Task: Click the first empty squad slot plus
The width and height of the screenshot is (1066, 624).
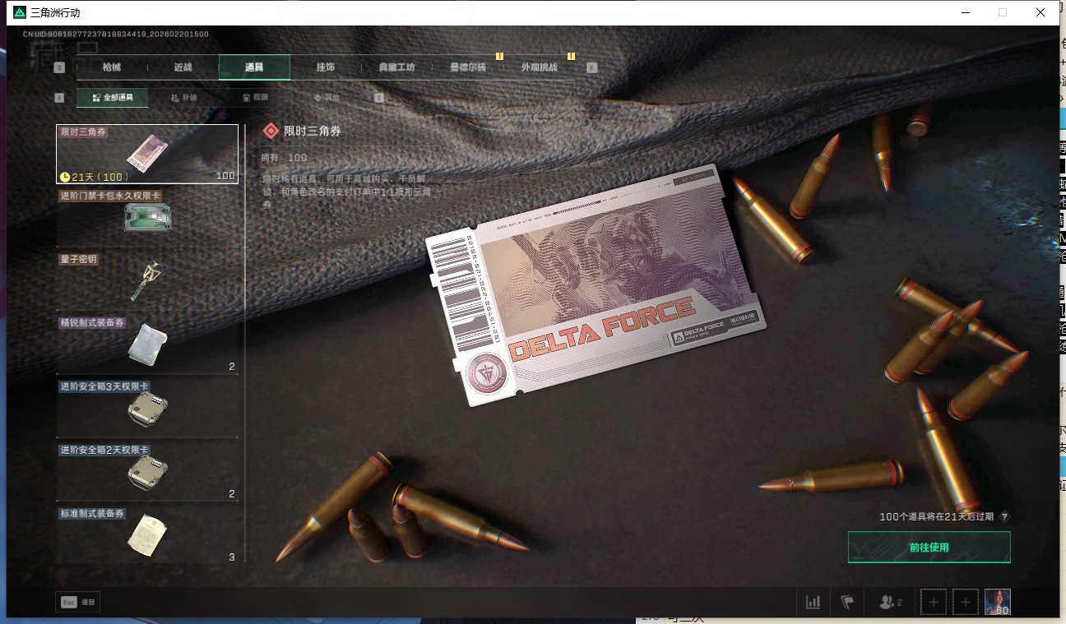Action: coord(934,602)
